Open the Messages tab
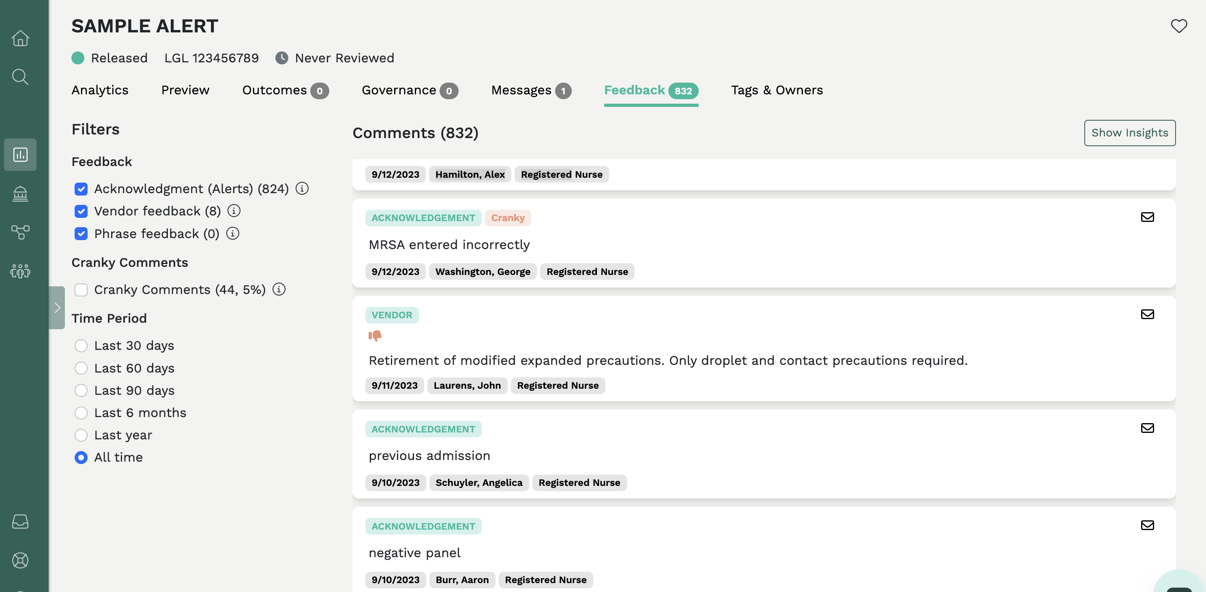Screen dimensions: 1206x592 (x=521, y=90)
